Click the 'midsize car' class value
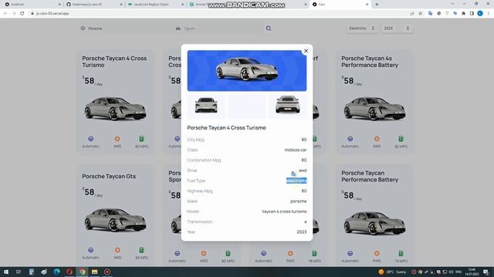 (296, 150)
